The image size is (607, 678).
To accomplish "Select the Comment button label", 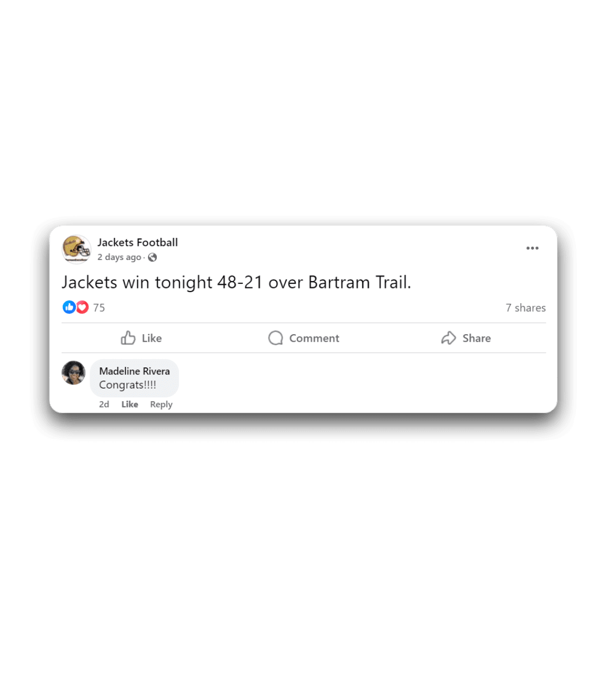I will [314, 338].
